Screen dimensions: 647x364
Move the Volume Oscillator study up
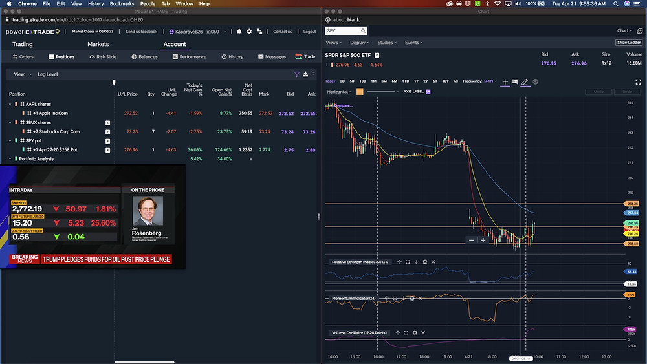point(398,333)
